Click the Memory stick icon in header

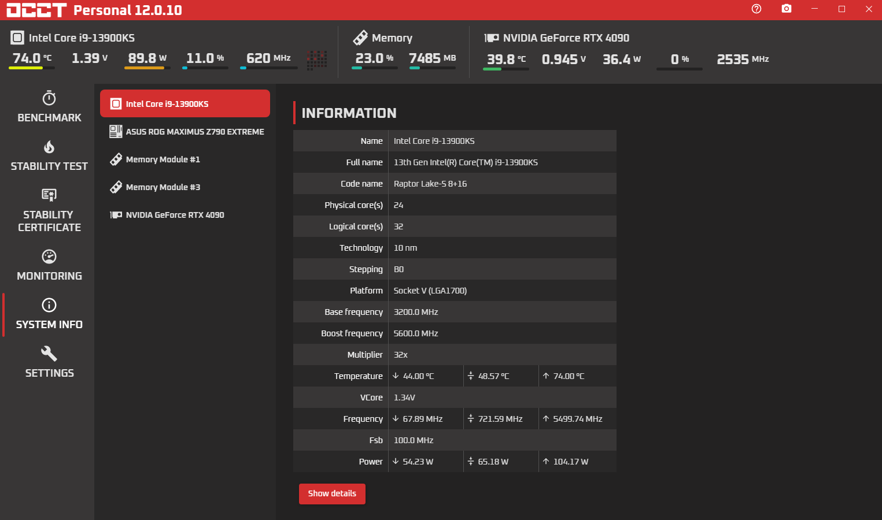[360, 38]
